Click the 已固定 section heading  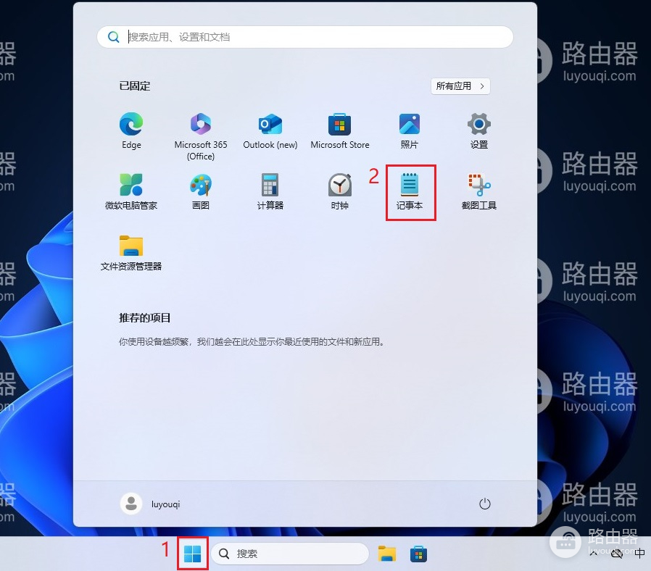tap(135, 86)
